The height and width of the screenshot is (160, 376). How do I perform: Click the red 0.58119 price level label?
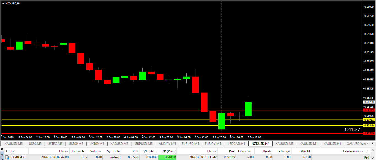coord(369,110)
